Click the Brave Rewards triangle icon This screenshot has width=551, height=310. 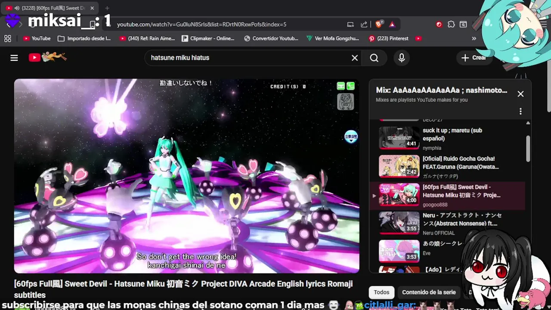[392, 25]
